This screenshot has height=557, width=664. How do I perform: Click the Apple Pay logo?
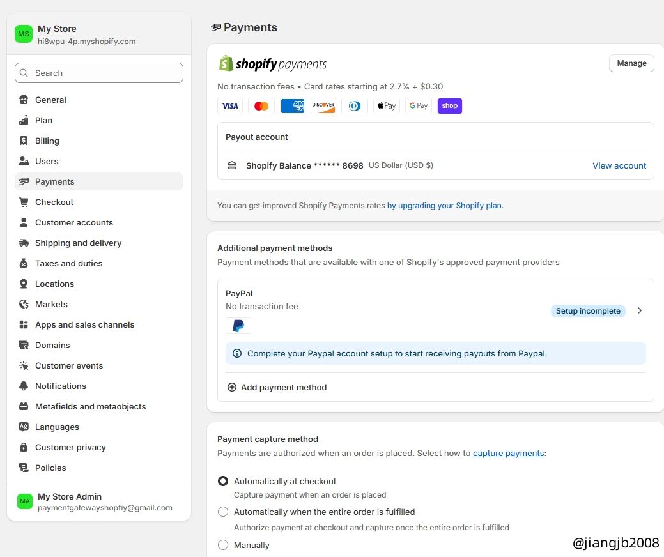pyautogui.click(x=387, y=106)
